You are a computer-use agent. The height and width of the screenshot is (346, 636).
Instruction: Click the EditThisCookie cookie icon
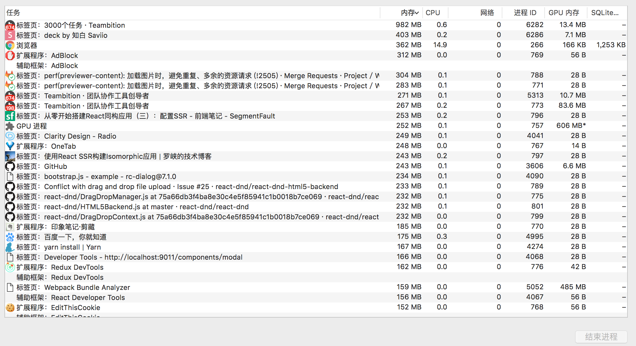[10, 308]
